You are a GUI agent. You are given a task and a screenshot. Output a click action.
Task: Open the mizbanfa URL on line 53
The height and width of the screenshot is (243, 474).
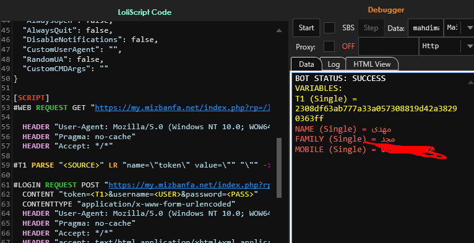click(x=183, y=108)
